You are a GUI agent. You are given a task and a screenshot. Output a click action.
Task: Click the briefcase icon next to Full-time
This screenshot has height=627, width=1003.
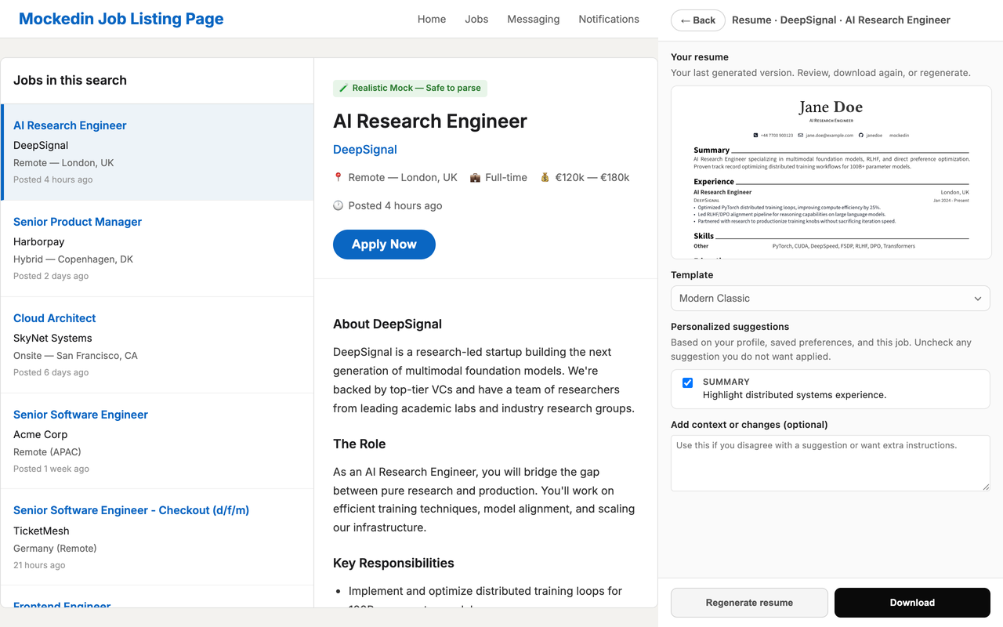click(x=475, y=178)
